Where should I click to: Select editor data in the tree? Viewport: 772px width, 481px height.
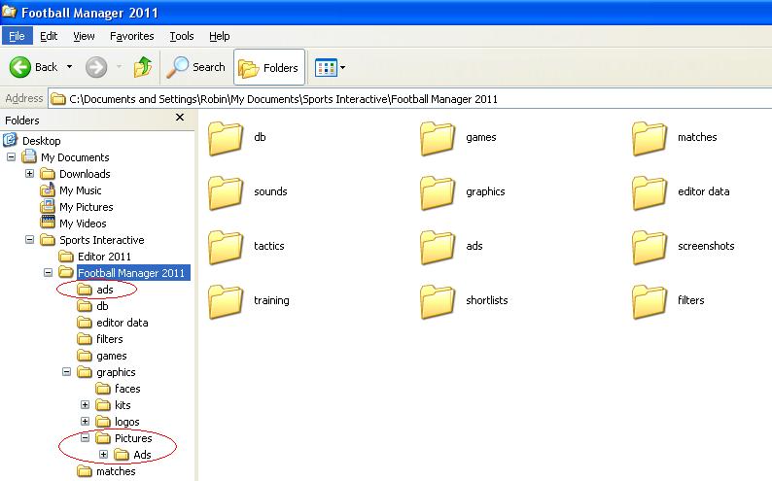pos(123,323)
